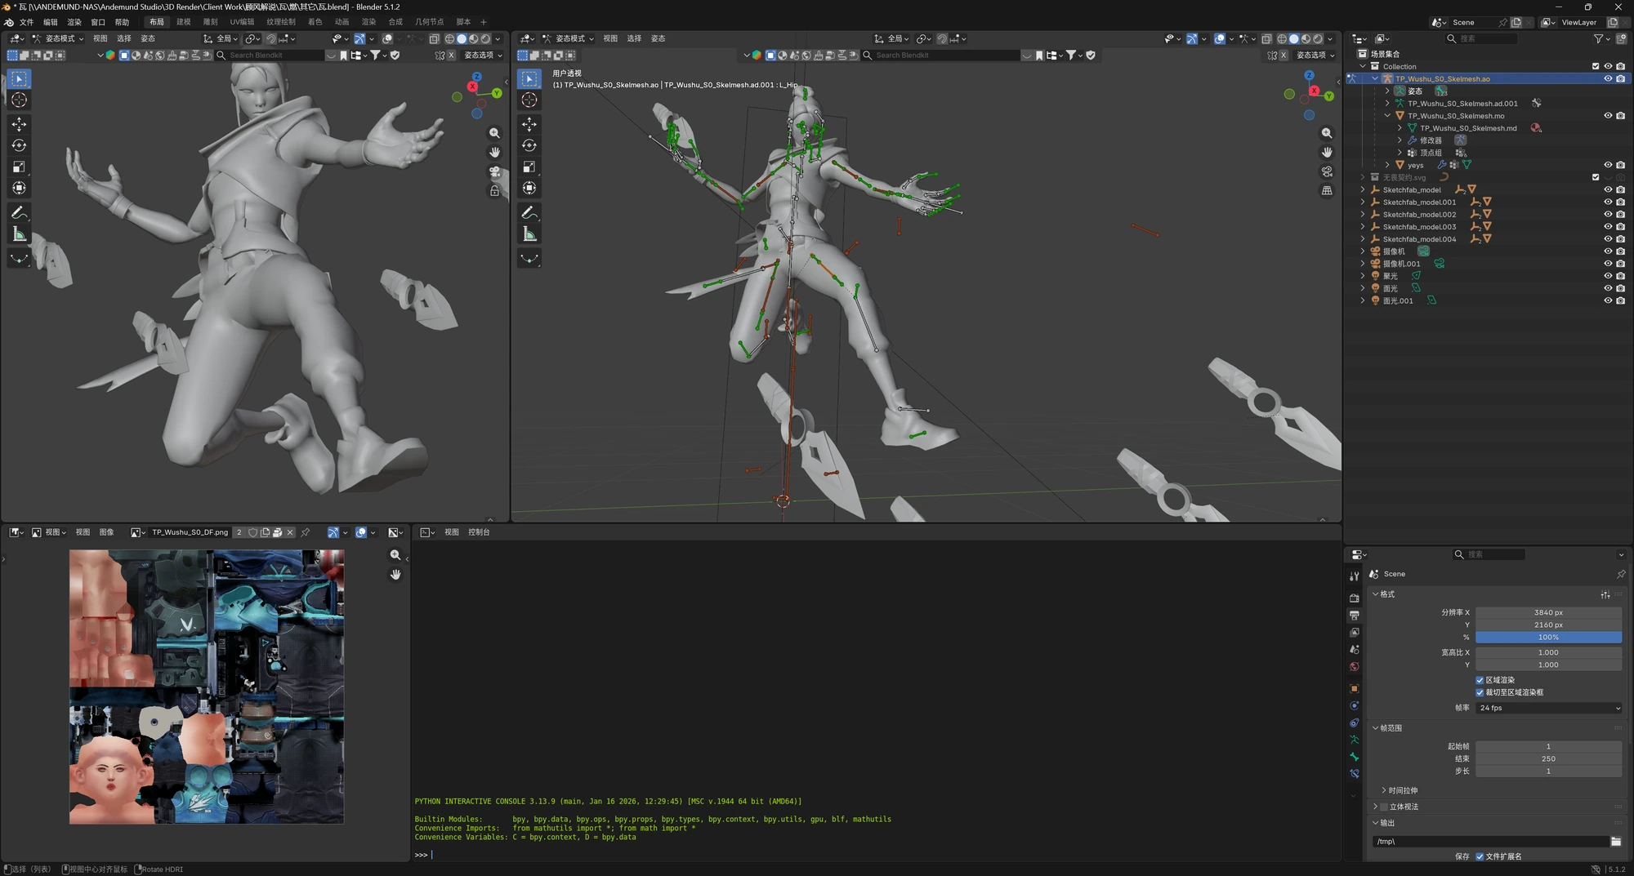The image size is (1634, 876).
Task: Pick the Scale tool in left viewport
Action: point(19,167)
